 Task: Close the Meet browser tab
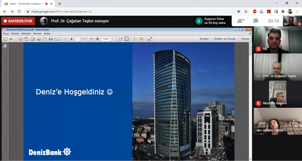pyautogui.click(x=52, y=4)
